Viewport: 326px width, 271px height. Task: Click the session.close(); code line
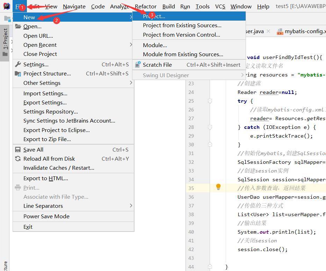point(263,249)
